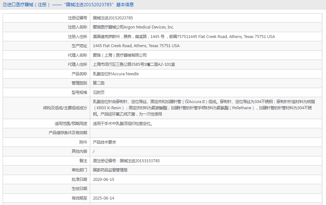Click the label 注册人名称

(77, 27)
